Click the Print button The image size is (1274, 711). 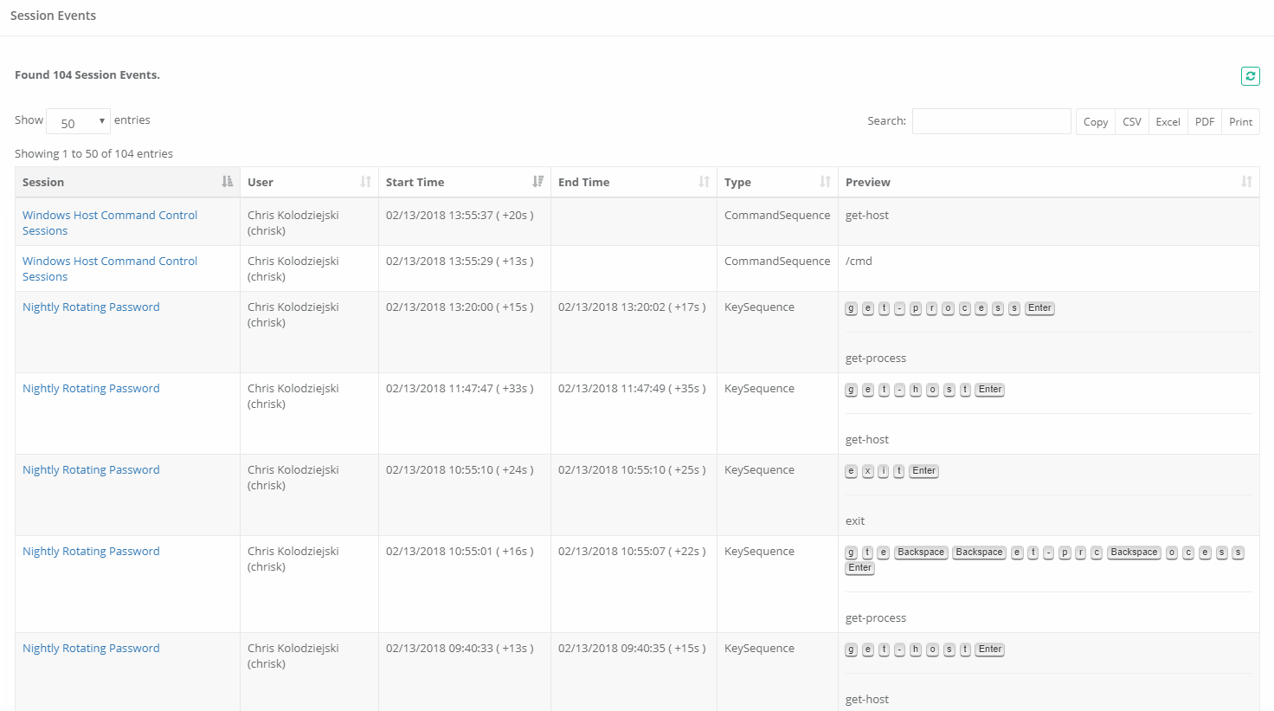coord(1240,122)
